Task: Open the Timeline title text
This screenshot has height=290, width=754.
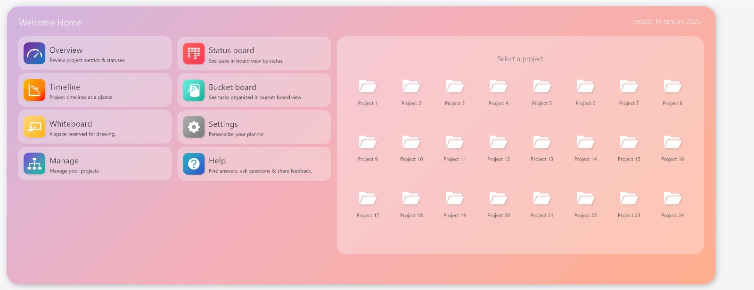Action: (65, 87)
